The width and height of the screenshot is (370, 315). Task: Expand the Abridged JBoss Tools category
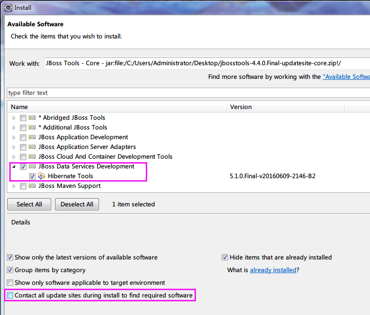[x=14, y=118]
